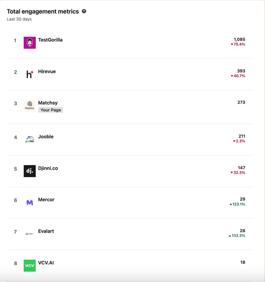Open the Mercor company link
Image resolution: width=265 pixels, height=282 pixels.
(46, 200)
